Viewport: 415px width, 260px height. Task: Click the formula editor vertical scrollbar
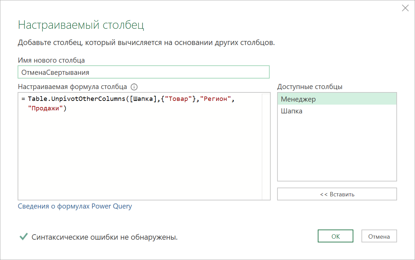coord(266,146)
